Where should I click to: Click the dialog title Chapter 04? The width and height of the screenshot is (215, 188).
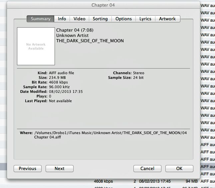tap(103, 5)
